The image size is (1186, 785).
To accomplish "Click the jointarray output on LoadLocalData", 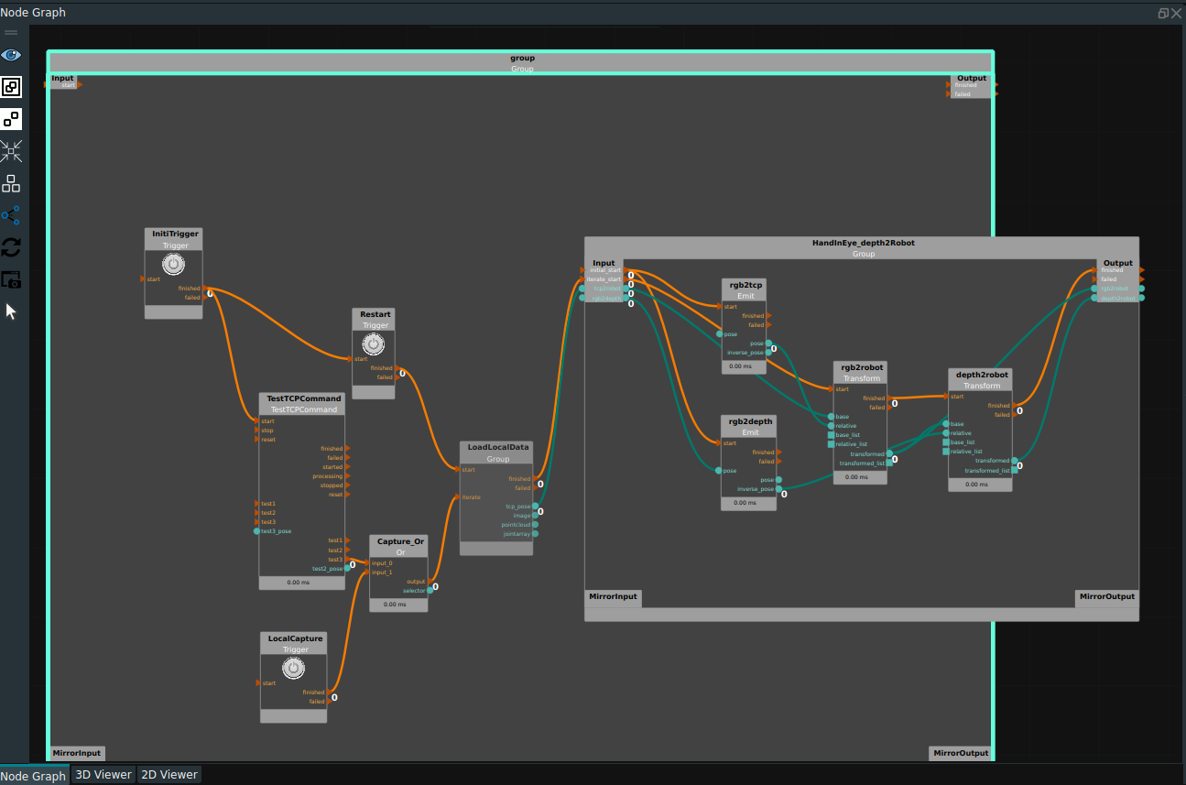I will click(536, 534).
